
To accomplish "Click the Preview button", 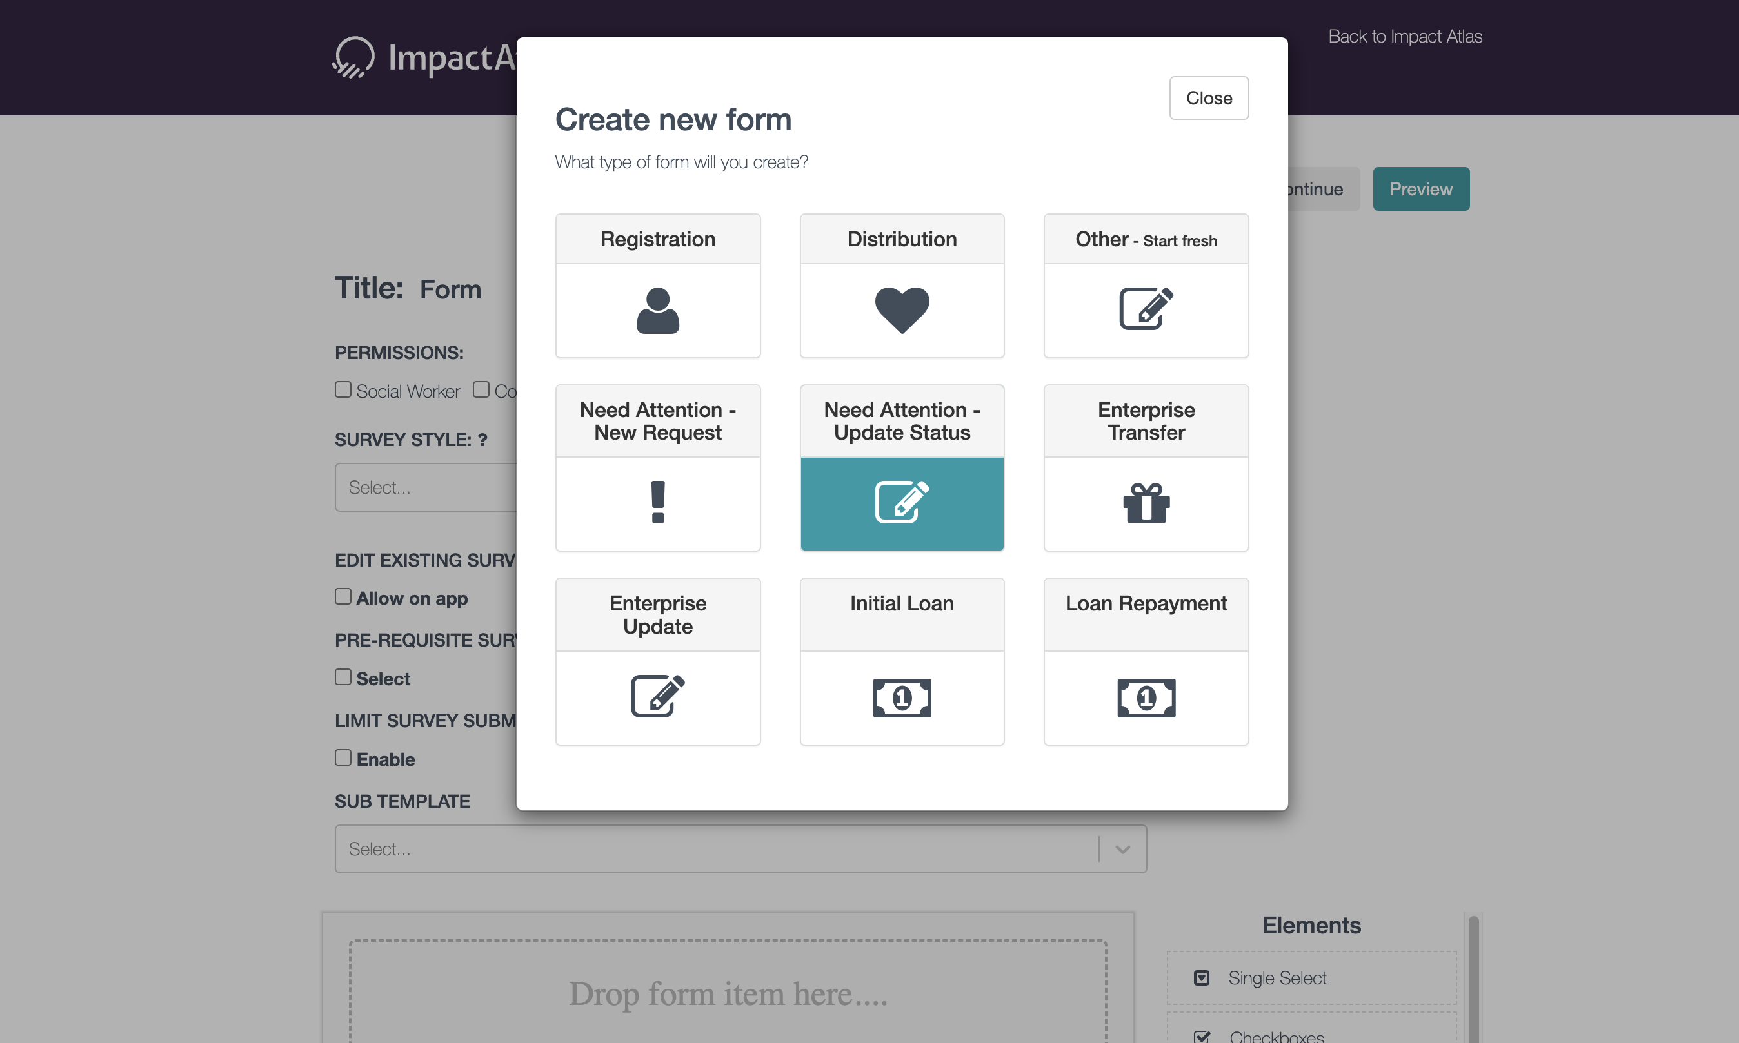I will (1420, 189).
